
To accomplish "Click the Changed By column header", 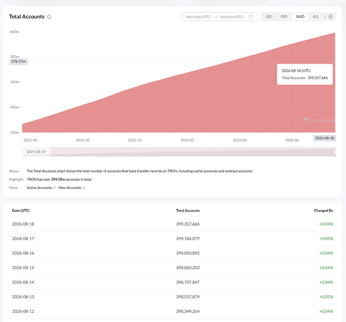I will (x=324, y=210).
